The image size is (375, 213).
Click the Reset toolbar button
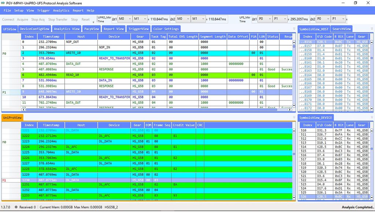tap(85, 19)
